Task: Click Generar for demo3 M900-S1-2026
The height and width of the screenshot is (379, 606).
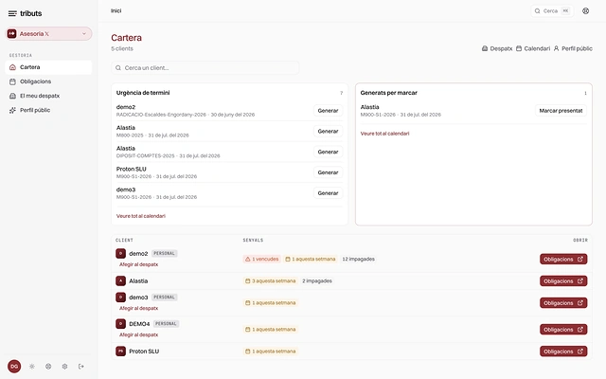Action: 328,193
